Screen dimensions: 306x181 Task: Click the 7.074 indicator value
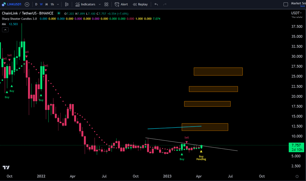click(157, 19)
